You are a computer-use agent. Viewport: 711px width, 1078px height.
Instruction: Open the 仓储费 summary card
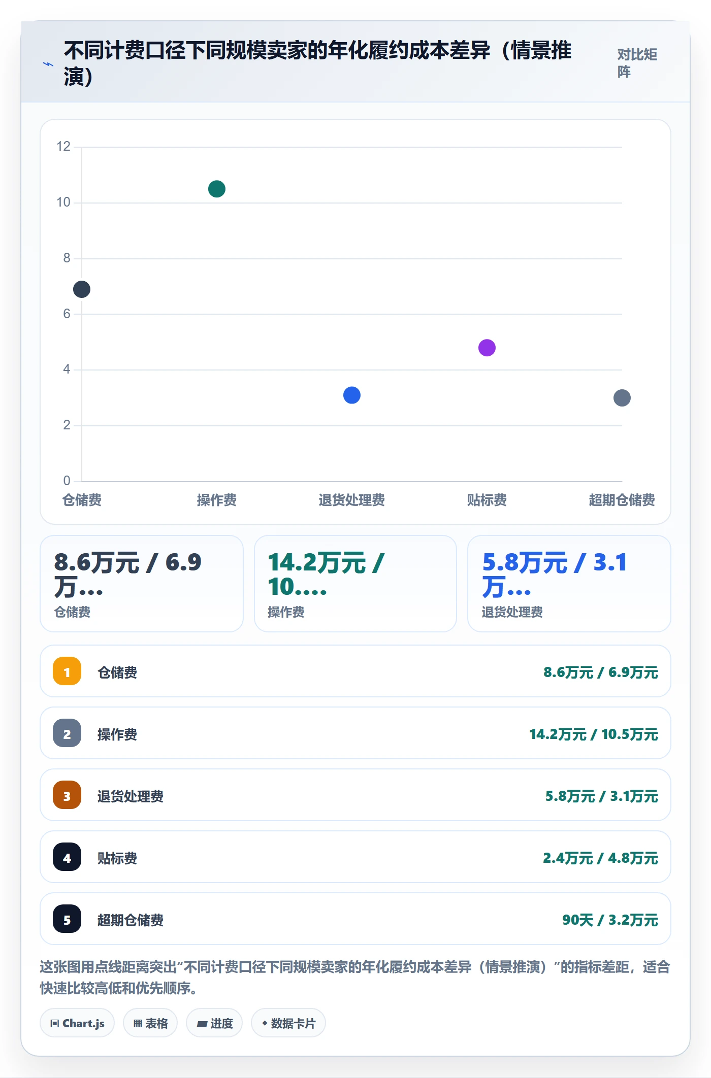pos(142,584)
